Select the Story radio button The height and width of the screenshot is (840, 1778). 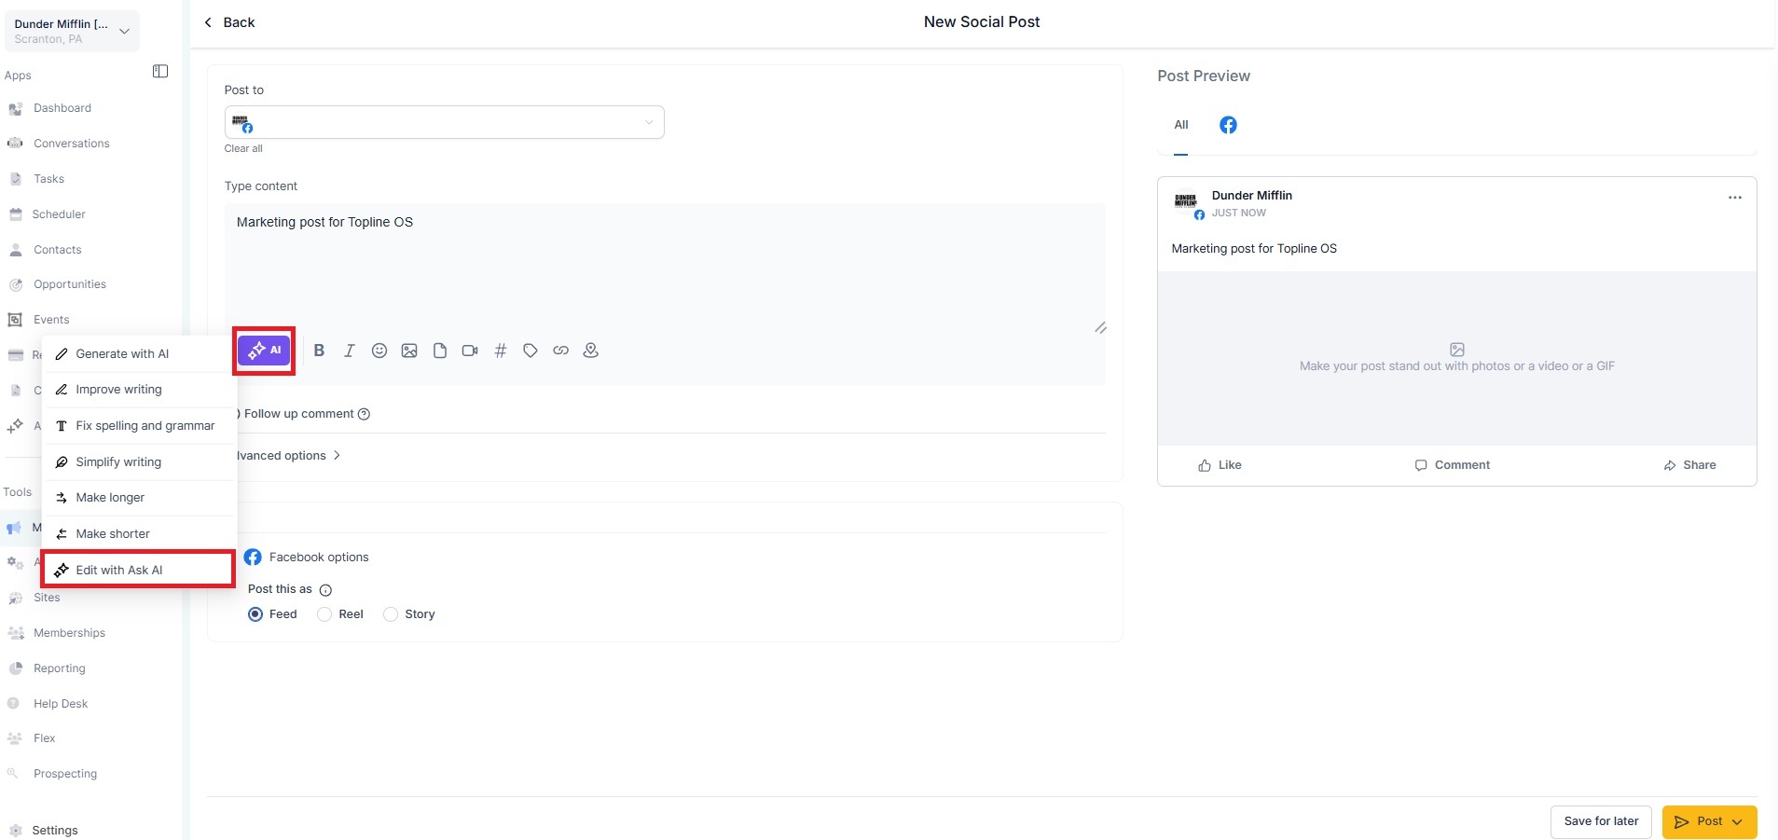pos(391,614)
